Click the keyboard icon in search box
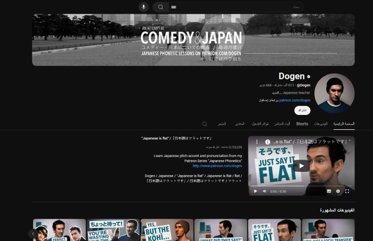The width and height of the screenshot is (373, 241). point(173,7)
